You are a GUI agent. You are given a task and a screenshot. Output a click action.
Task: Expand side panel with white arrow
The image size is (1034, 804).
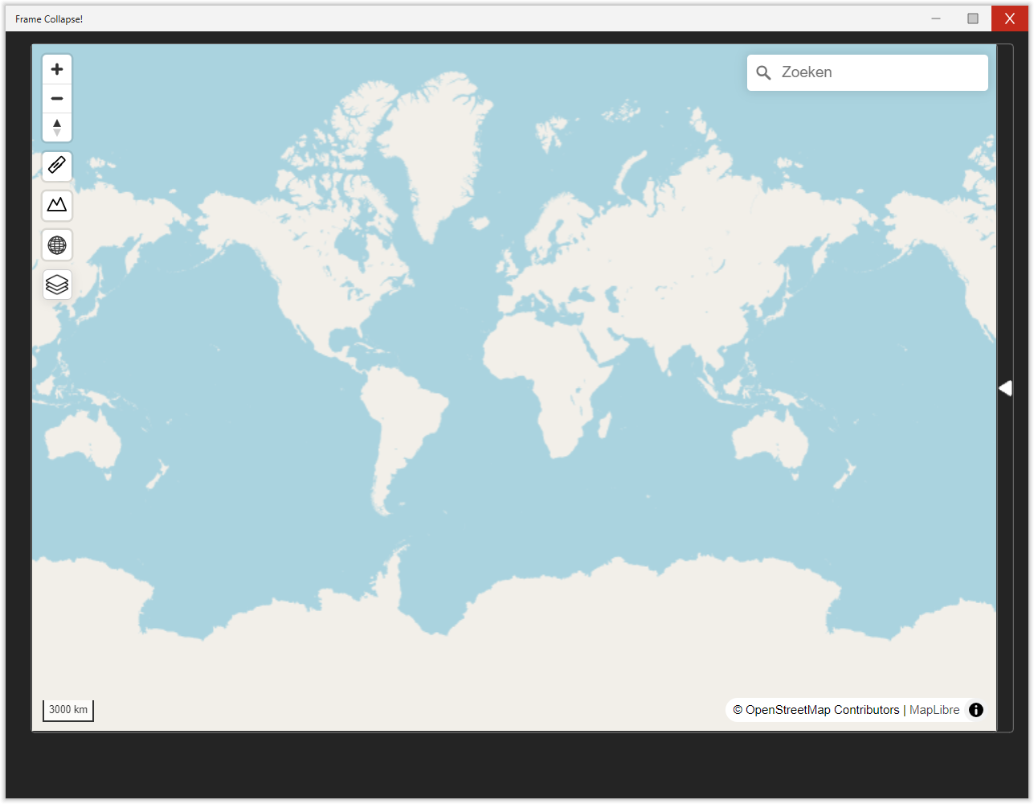1005,388
